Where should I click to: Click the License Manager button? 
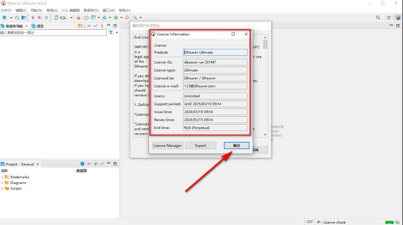[168, 146]
